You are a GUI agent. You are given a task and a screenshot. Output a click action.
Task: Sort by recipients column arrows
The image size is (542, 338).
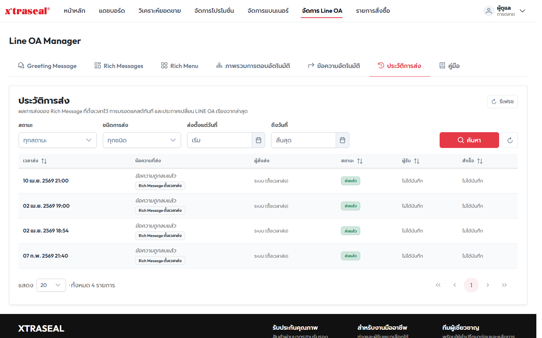point(417,161)
